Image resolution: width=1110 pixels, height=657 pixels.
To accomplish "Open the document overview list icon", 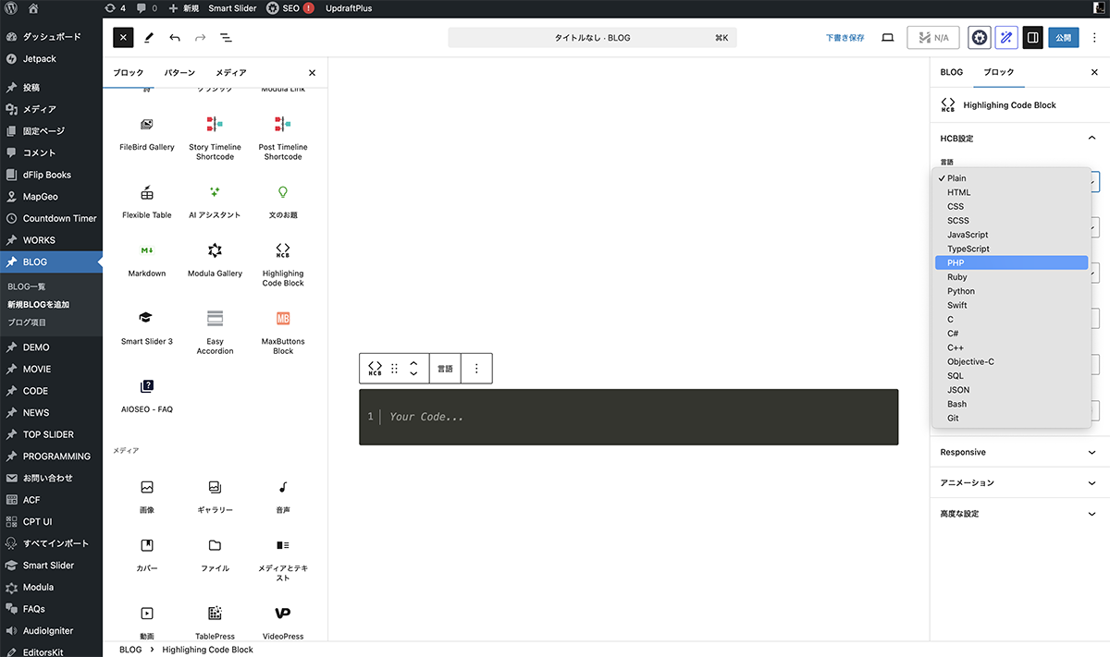I will (226, 38).
